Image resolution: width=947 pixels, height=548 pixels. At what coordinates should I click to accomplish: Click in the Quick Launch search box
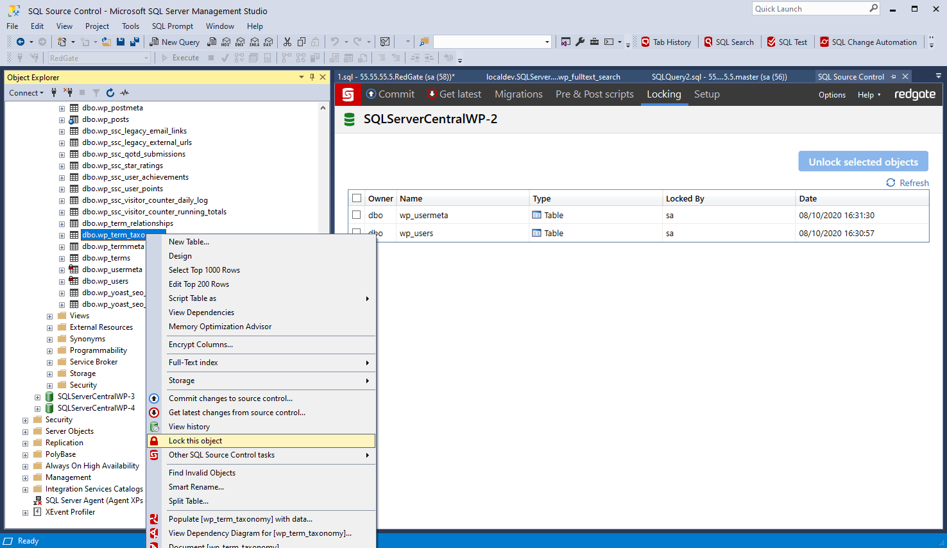point(810,9)
